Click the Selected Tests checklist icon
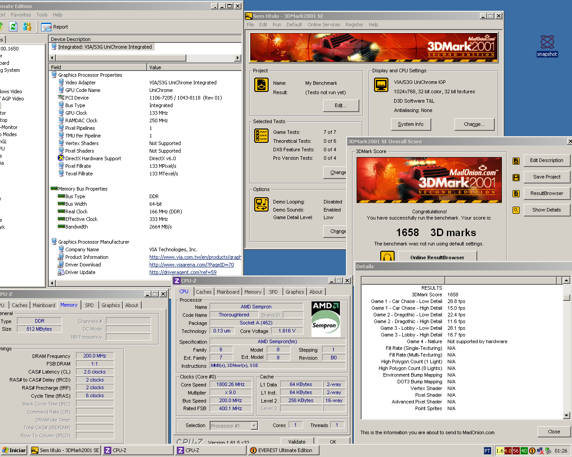 261,136
